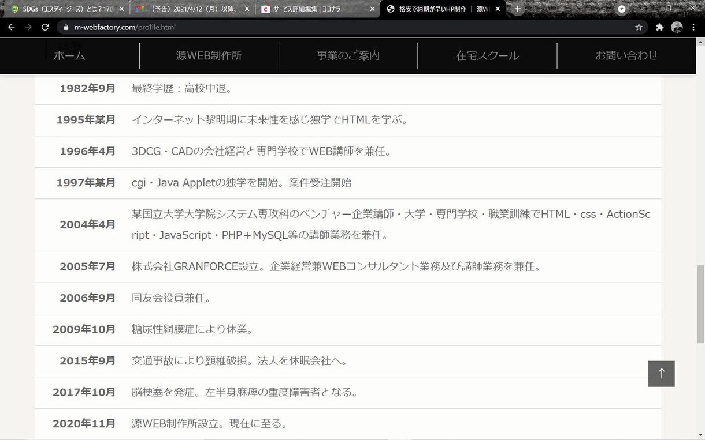The height and width of the screenshot is (440, 705).
Task: Open the tab search dropdown circle
Action: coord(622,9)
